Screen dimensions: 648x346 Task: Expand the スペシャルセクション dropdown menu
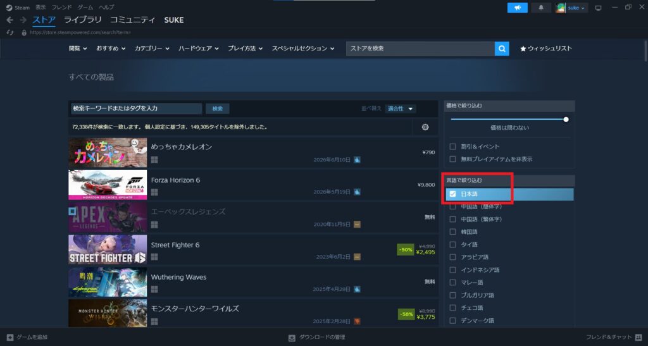click(303, 48)
